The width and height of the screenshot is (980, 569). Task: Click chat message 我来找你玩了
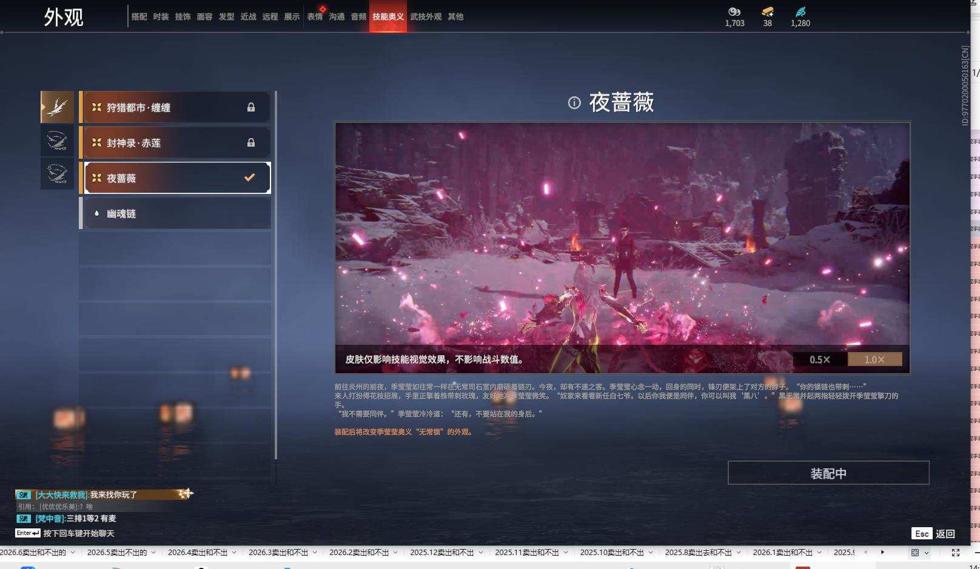tap(113, 494)
